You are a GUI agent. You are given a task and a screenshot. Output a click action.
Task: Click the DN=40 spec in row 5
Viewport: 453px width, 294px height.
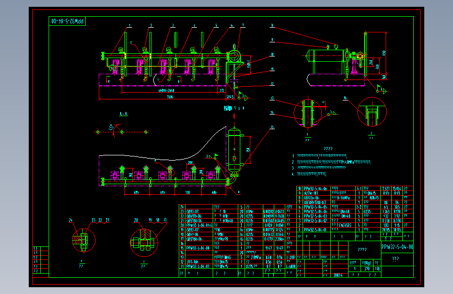point(345,211)
